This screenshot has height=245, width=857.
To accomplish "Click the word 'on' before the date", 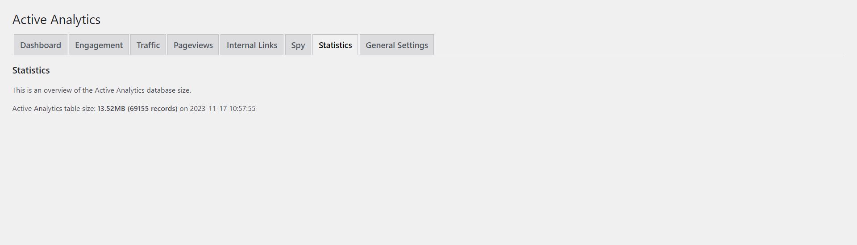I will pos(183,109).
